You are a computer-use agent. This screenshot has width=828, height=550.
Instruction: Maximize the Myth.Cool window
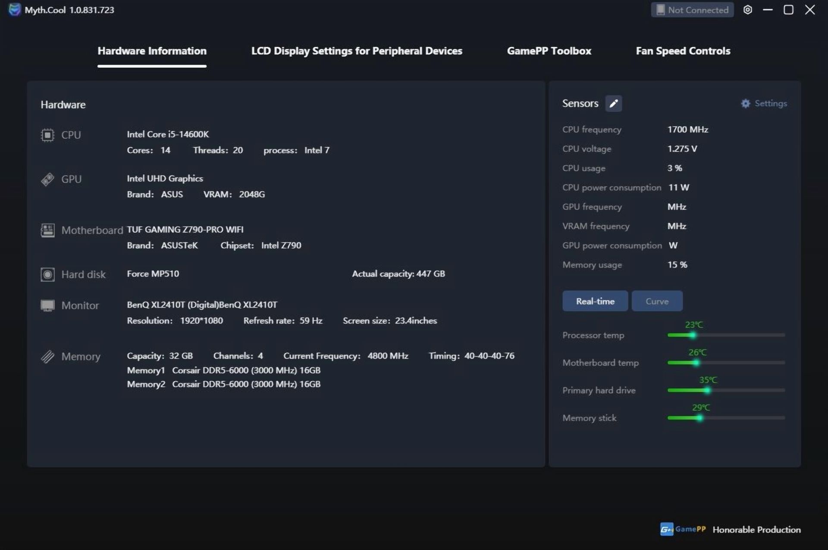[788, 9]
